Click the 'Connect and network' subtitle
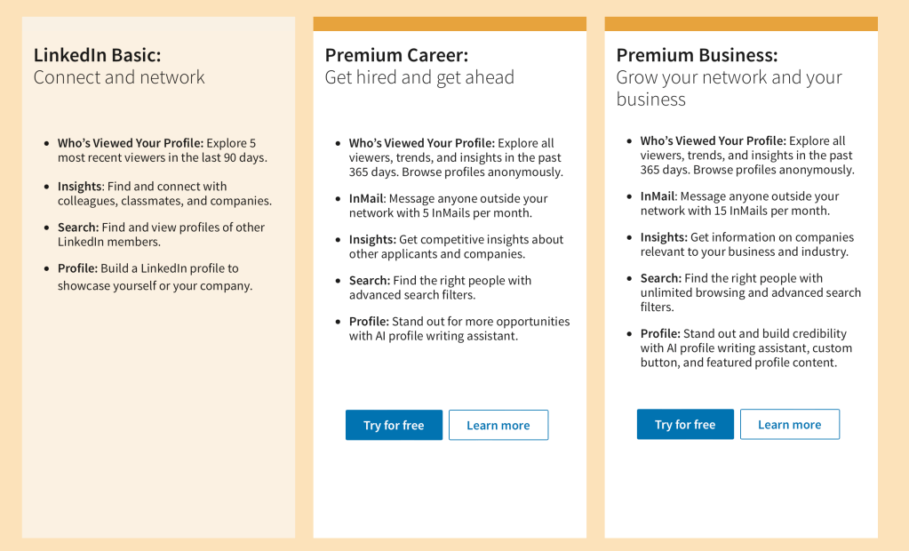 click(x=119, y=77)
